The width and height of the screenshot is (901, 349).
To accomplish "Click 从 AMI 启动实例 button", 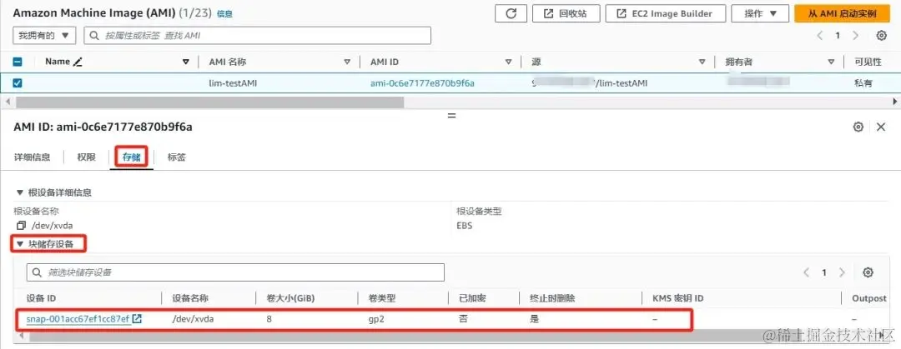I will coord(842,14).
